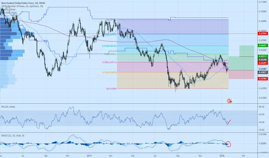Open the economic events flag icon with badge 3
Screen dimensions: 269x158
pos(229,101)
